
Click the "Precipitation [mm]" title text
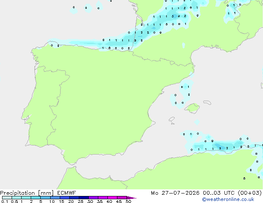click(x=27, y=193)
